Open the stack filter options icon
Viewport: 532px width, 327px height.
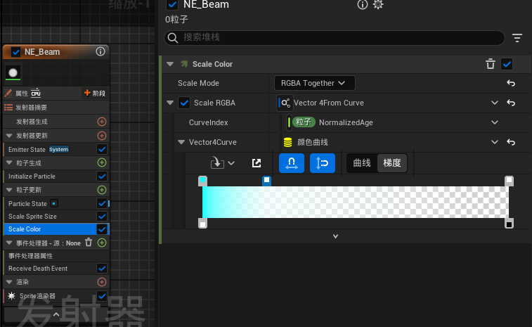(x=517, y=38)
